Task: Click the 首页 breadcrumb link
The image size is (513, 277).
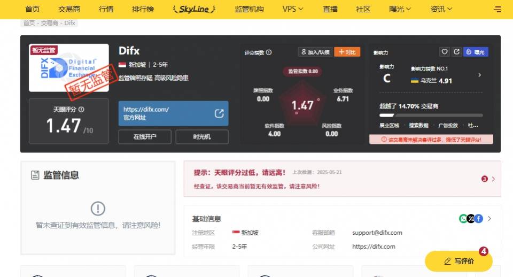Action: tap(29, 23)
